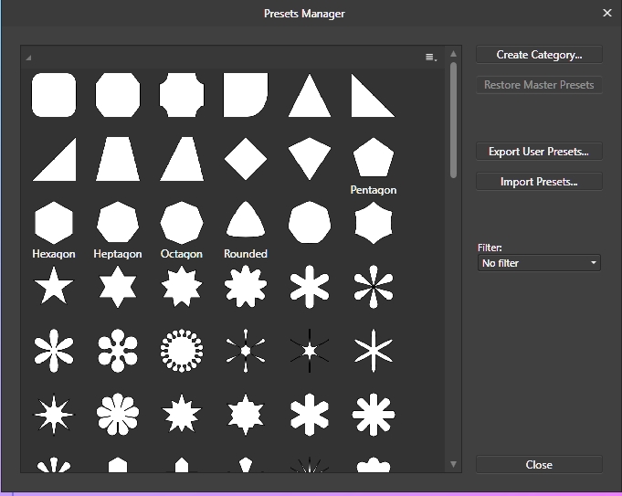The width and height of the screenshot is (622, 496).
Task: Open the Filter dropdown set to No filter
Action: (539, 263)
